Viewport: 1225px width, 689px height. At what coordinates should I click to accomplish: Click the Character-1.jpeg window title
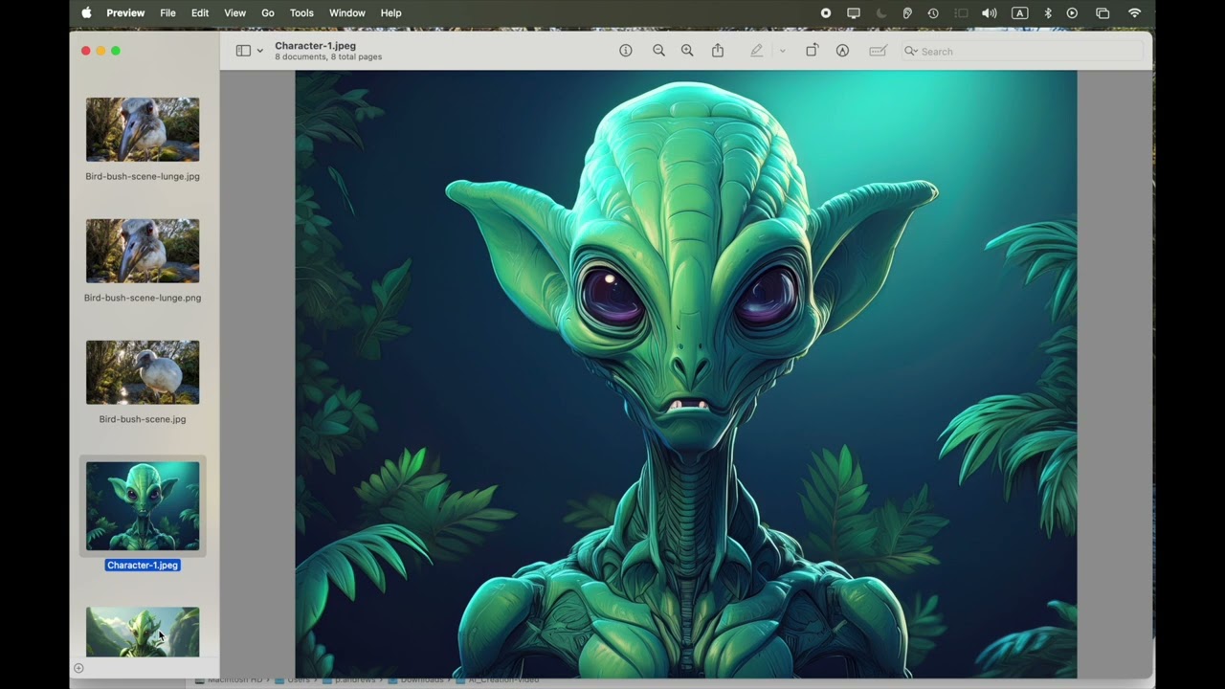[315, 45]
